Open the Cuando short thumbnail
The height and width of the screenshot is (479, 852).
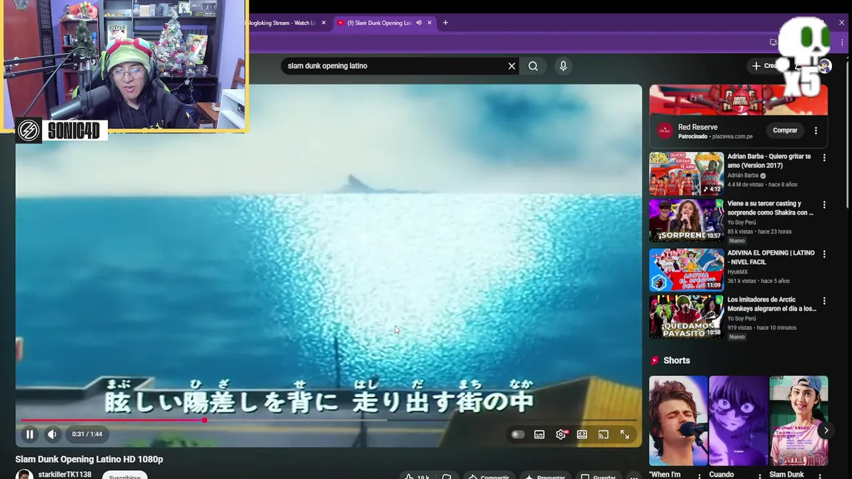click(738, 421)
